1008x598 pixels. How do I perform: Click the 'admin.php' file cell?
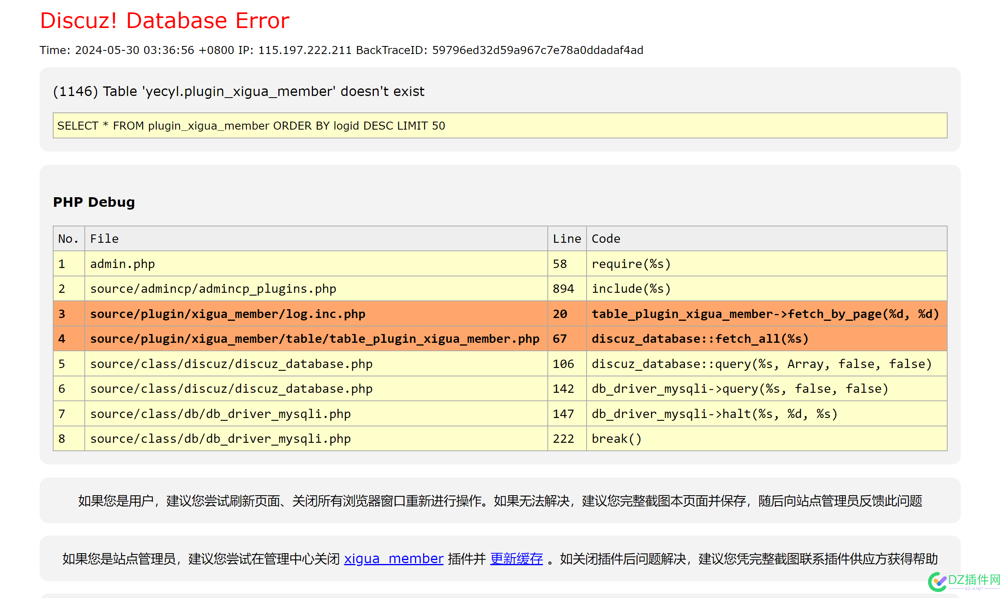click(316, 264)
